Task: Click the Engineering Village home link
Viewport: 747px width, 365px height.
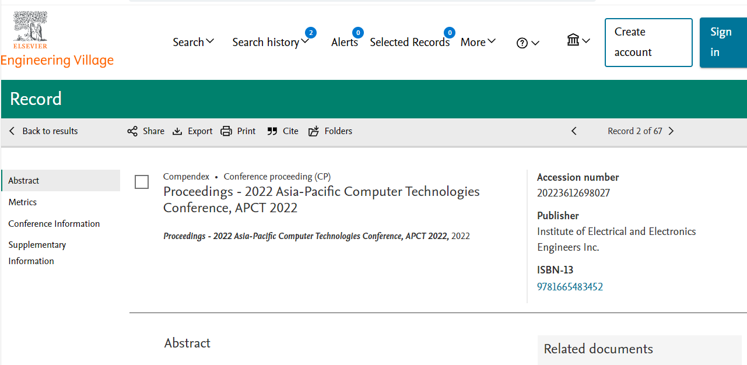Action: coord(57,61)
